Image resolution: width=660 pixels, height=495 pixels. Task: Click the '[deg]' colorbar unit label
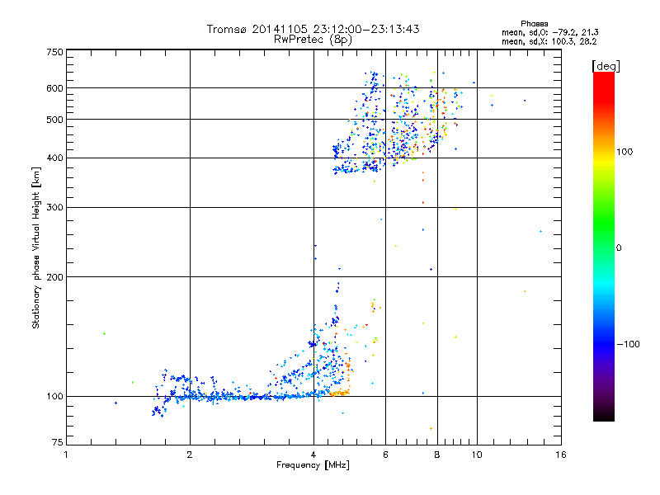[606, 66]
